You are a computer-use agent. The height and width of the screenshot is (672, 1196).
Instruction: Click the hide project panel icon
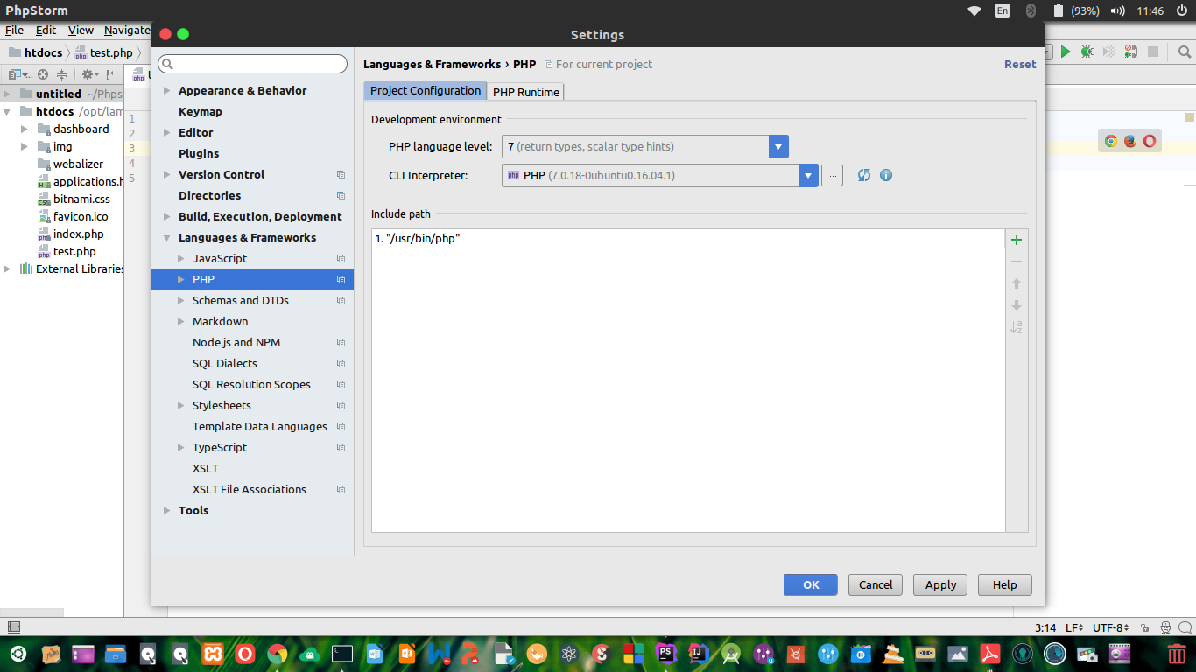pos(111,75)
